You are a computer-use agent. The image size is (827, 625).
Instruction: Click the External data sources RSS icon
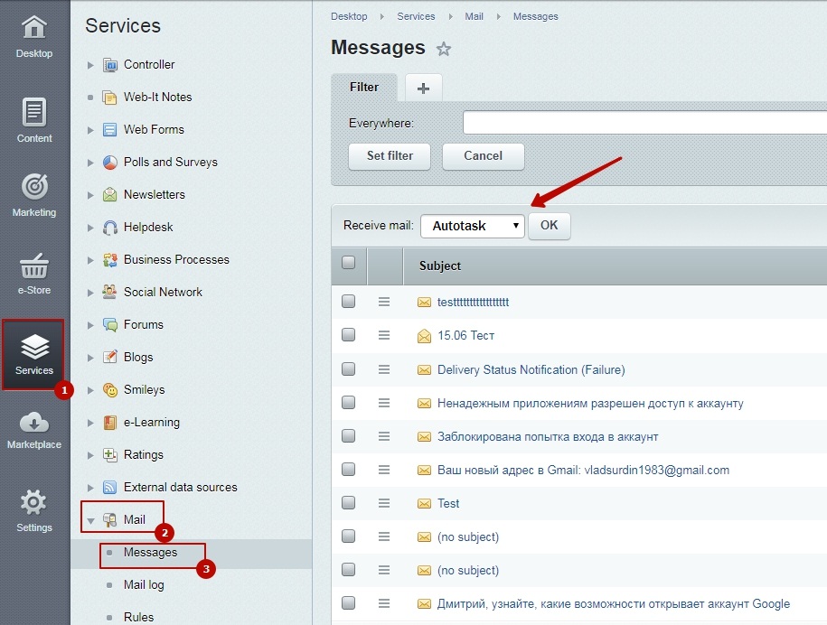click(109, 488)
